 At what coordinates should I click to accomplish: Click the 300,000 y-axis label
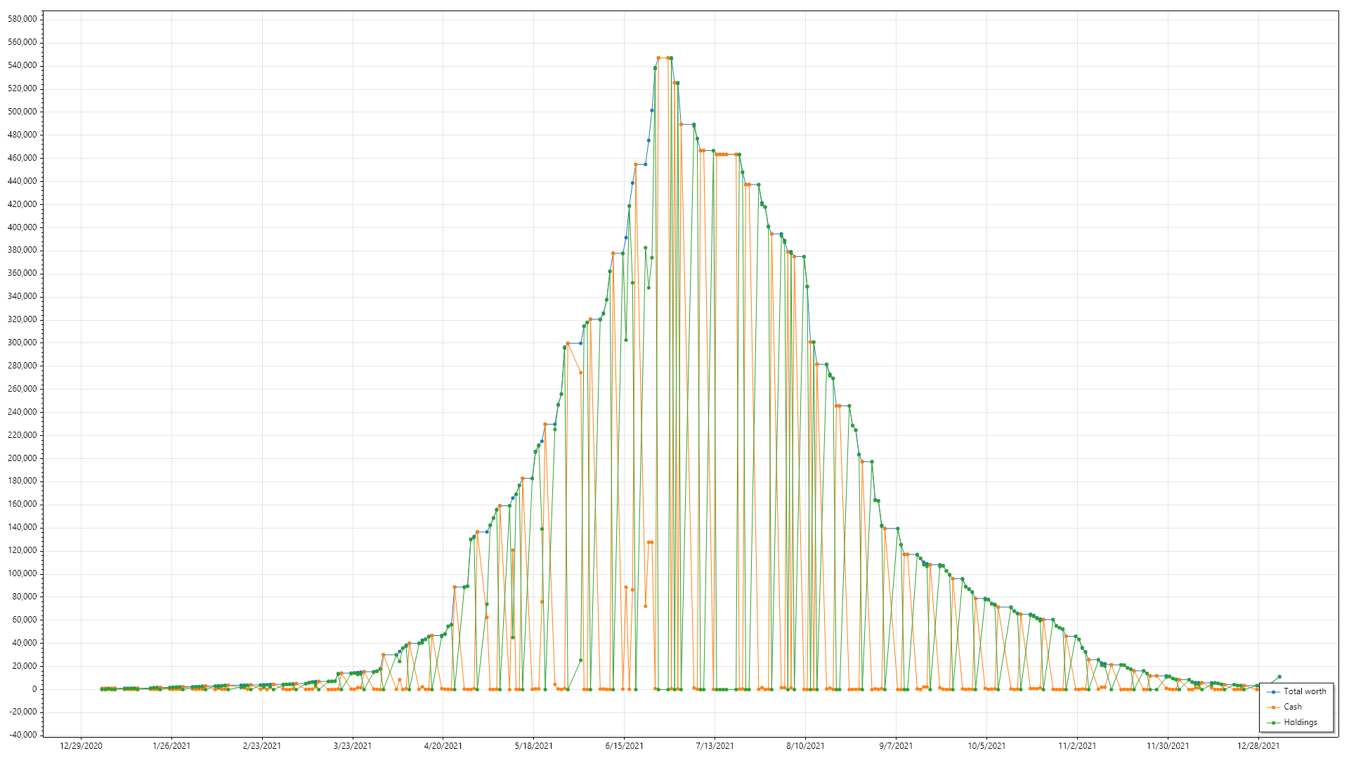22,343
